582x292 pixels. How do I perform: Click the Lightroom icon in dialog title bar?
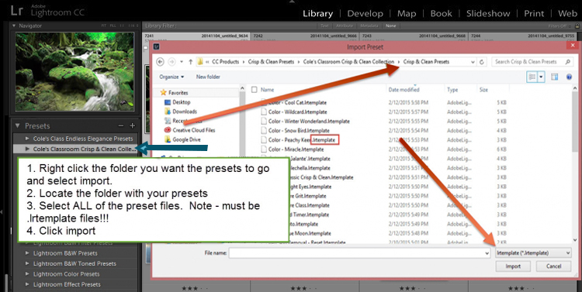(x=157, y=46)
